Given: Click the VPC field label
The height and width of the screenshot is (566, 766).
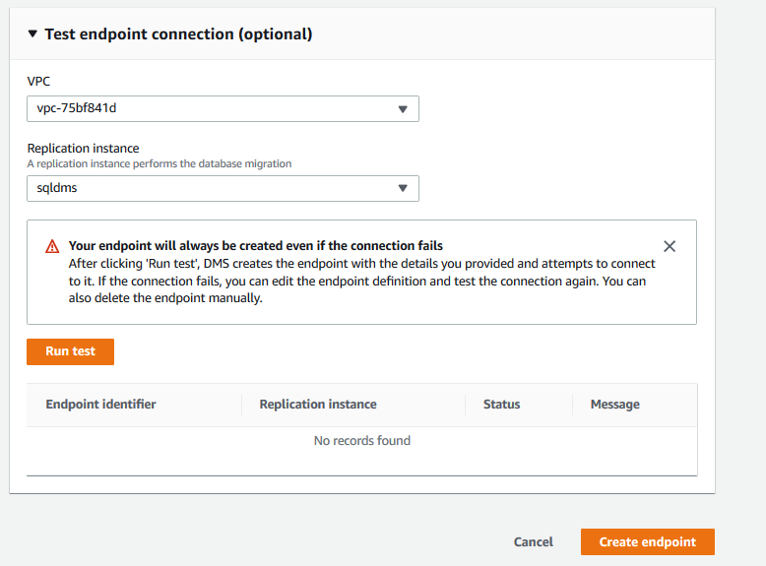Looking at the screenshot, I should (38, 81).
